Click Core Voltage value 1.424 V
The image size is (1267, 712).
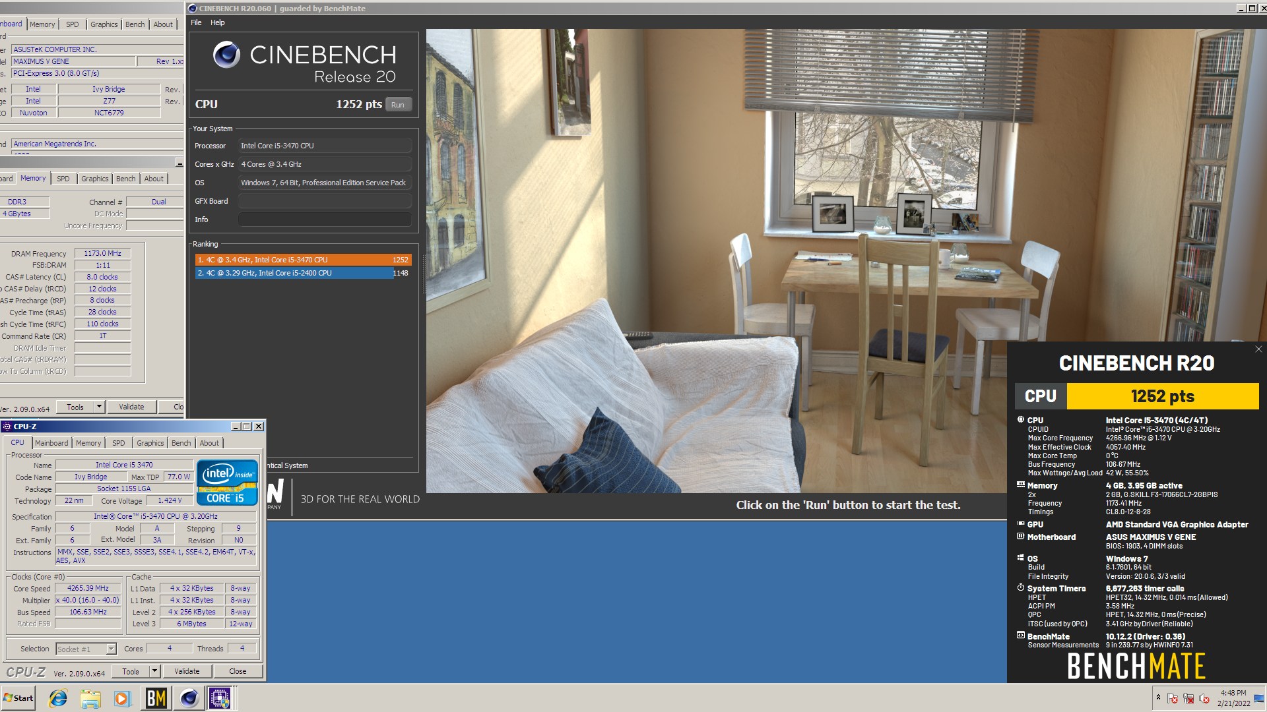pyautogui.click(x=170, y=501)
